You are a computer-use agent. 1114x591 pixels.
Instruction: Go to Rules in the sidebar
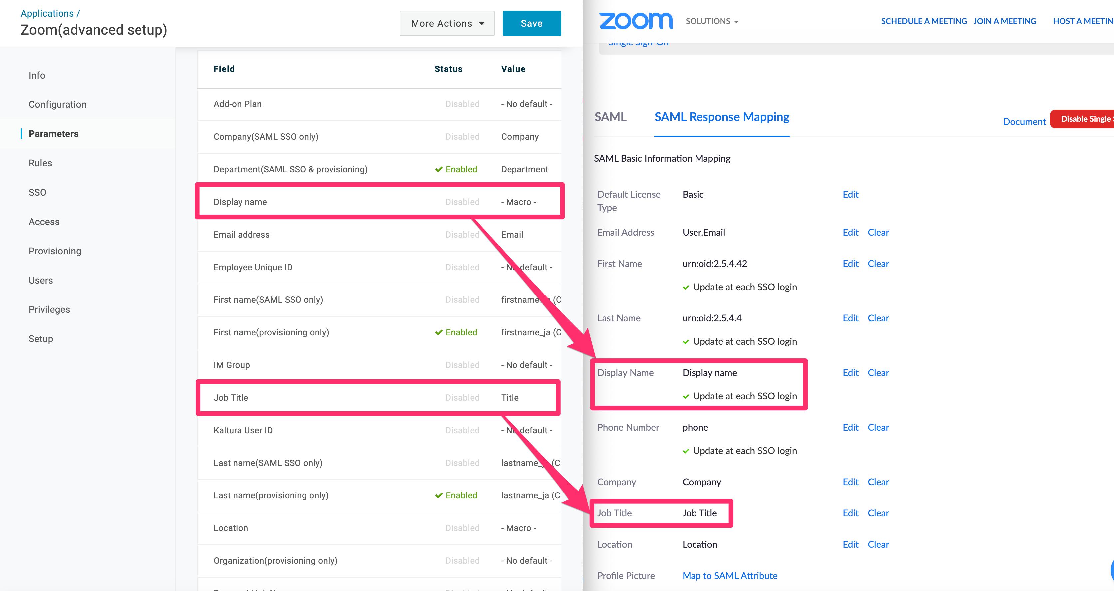[40, 163]
